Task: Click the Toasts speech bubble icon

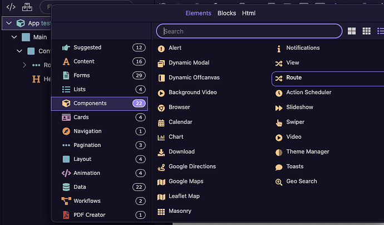Action: tap(279, 167)
